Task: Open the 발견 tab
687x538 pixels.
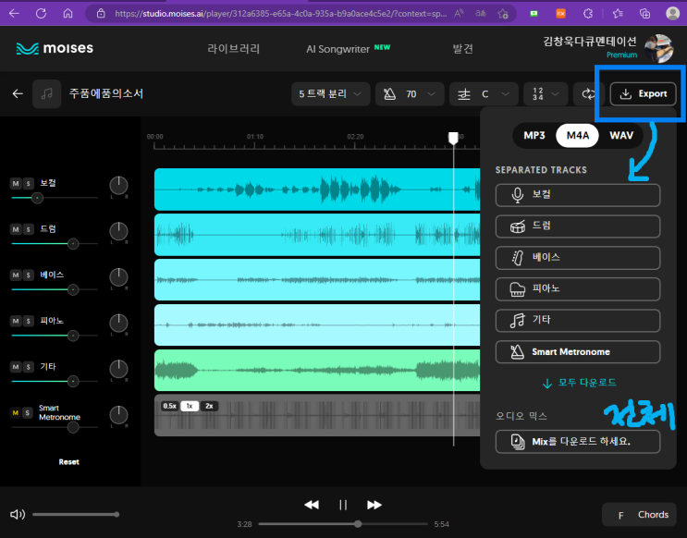Action: click(462, 49)
